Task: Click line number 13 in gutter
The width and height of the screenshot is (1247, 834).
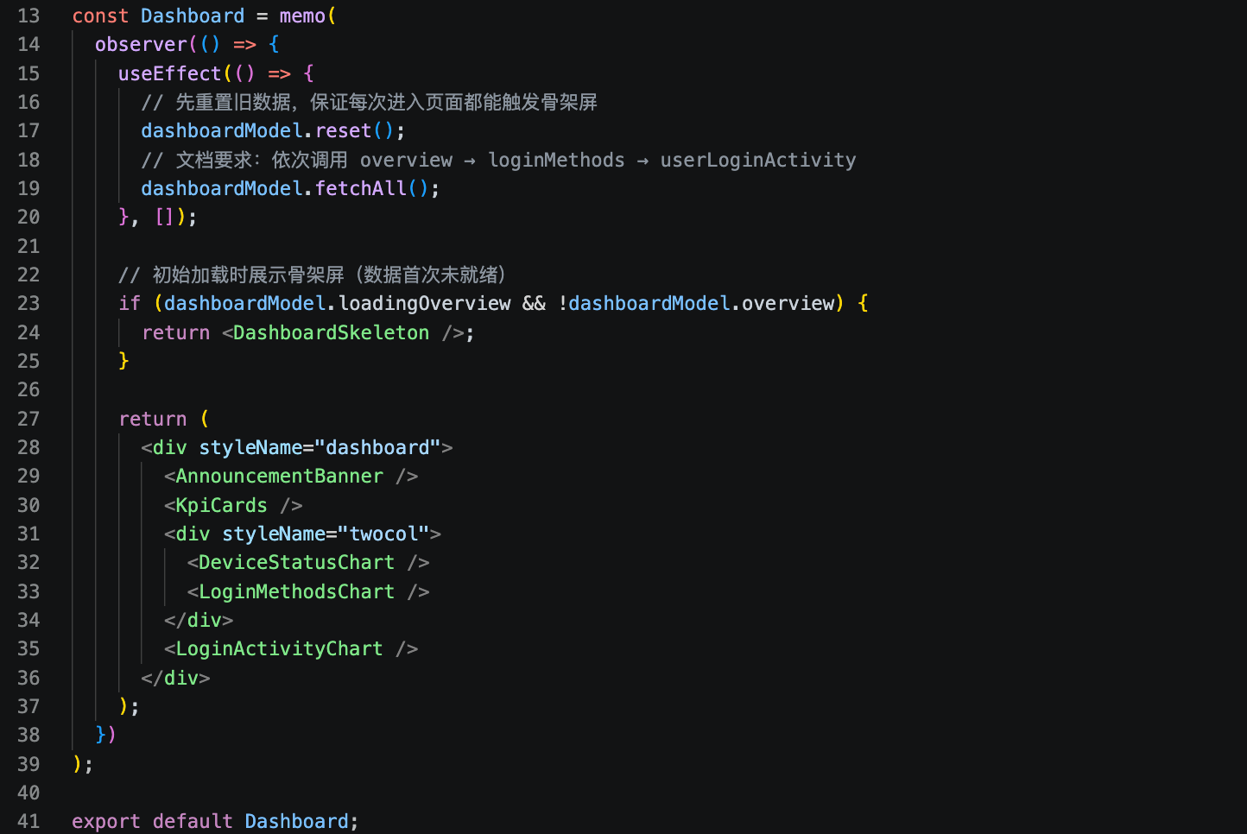Action: (x=28, y=16)
